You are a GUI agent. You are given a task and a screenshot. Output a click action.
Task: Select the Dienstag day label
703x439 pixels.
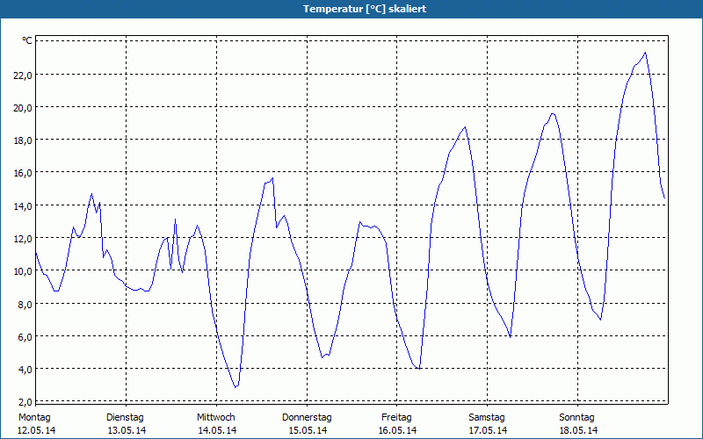click(x=125, y=417)
